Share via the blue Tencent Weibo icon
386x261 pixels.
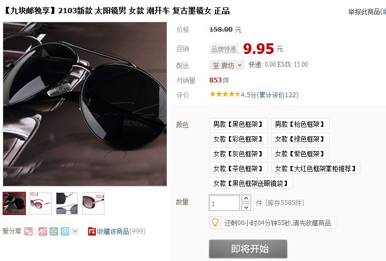coord(65,231)
